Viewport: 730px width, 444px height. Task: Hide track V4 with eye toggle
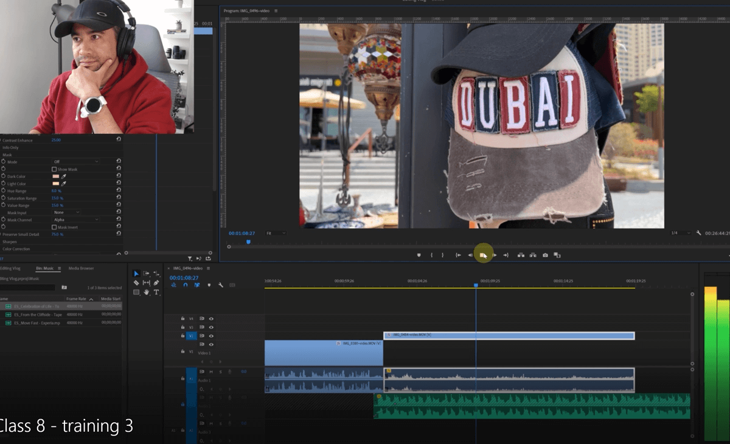pyautogui.click(x=211, y=319)
